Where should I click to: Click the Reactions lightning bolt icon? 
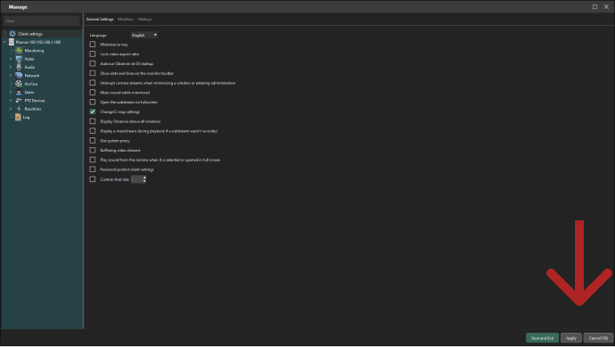(x=19, y=109)
